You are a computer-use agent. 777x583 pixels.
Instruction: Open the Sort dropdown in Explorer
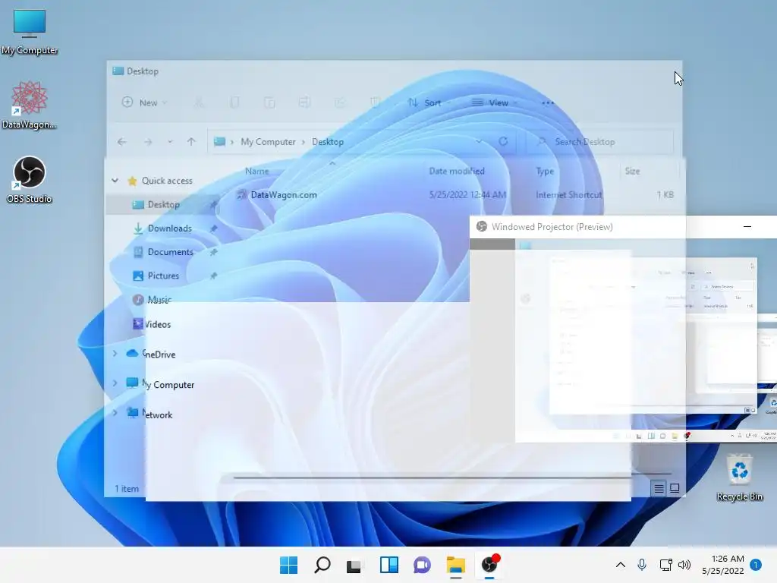click(x=428, y=102)
